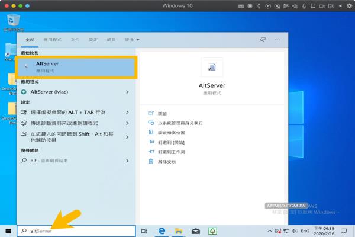
Task: Open the Windows Start button
Action: [8, 231]
